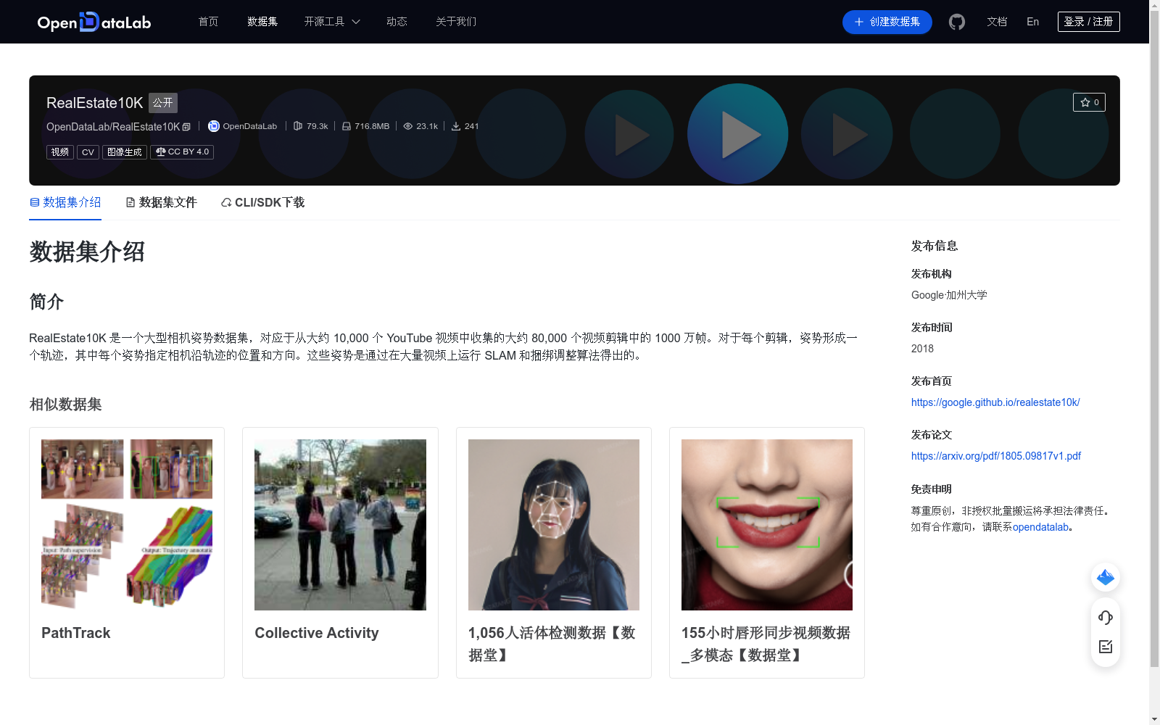Open arxiv.org pdf paper link
This screenshot has width=1160, height=725.
996,456
